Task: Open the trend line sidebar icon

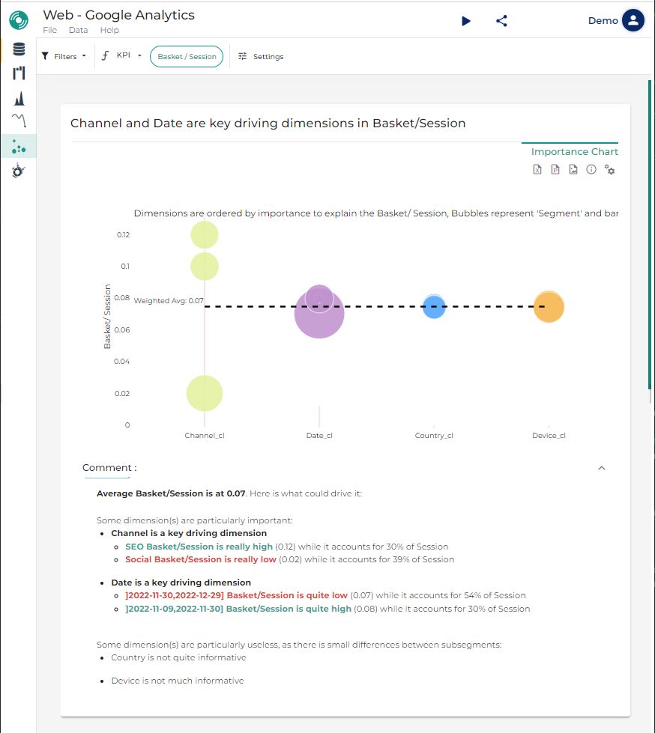Action: click(19, 121)
